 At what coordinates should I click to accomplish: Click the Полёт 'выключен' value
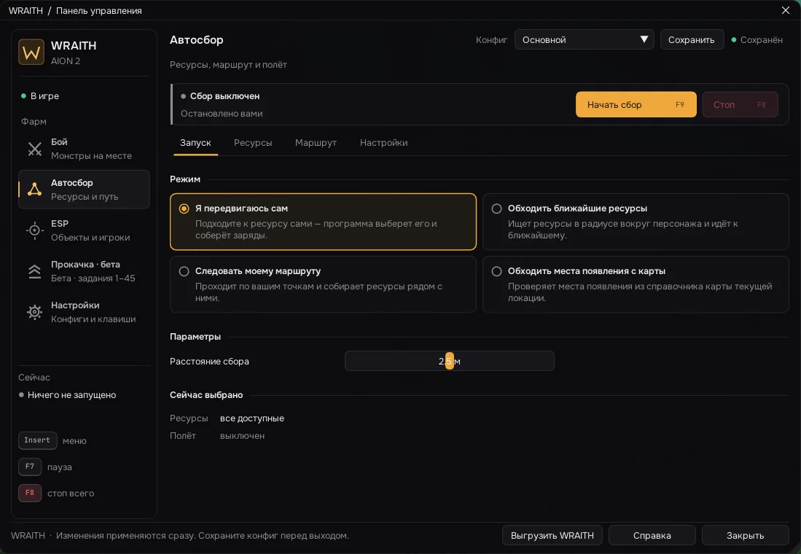(242, 436)
